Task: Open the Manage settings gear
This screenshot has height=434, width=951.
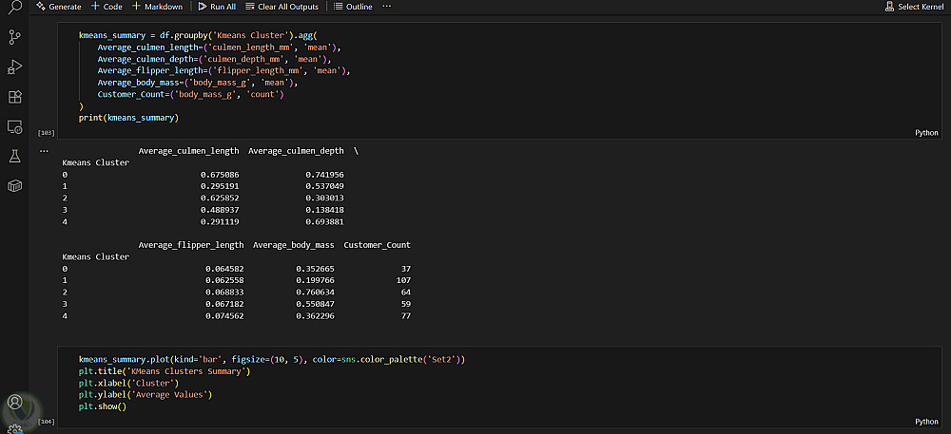Action: click(x=14, y=427)
